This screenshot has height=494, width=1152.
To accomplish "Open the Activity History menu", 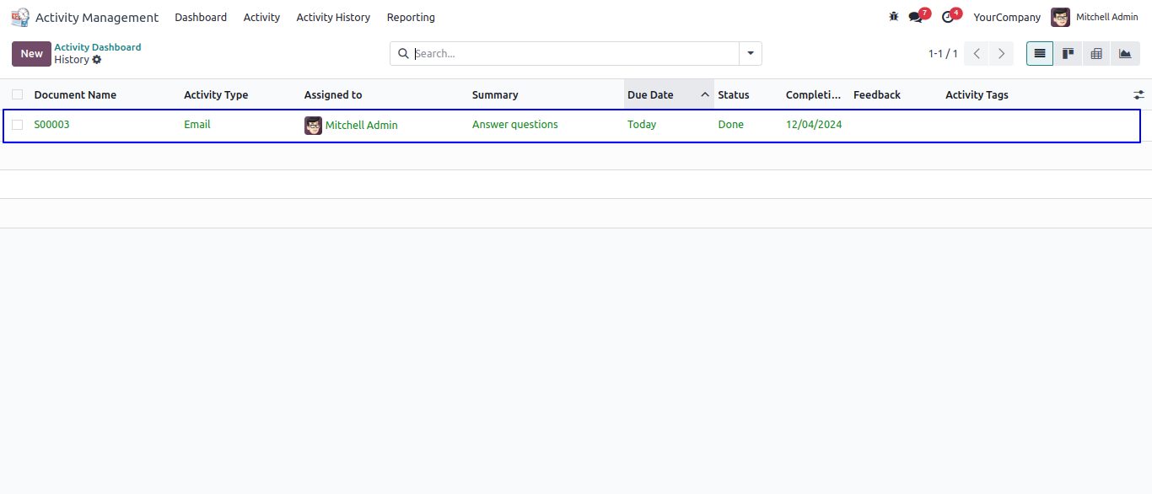I will click(x=333, y=18).
